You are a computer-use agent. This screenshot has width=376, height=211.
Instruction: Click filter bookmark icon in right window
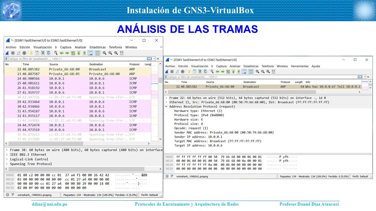(166, 77)
